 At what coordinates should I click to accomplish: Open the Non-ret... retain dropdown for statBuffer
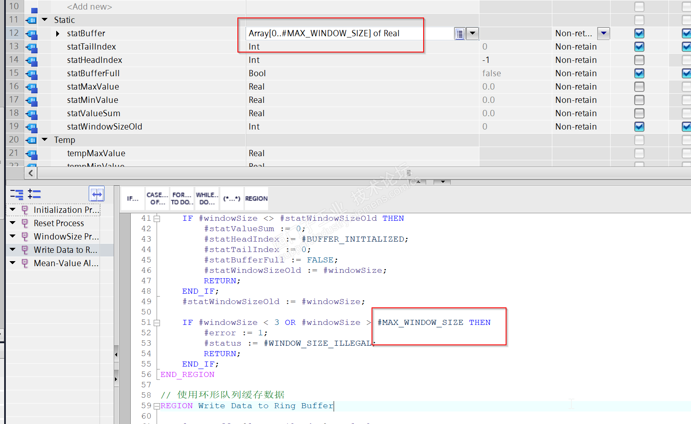604,33
